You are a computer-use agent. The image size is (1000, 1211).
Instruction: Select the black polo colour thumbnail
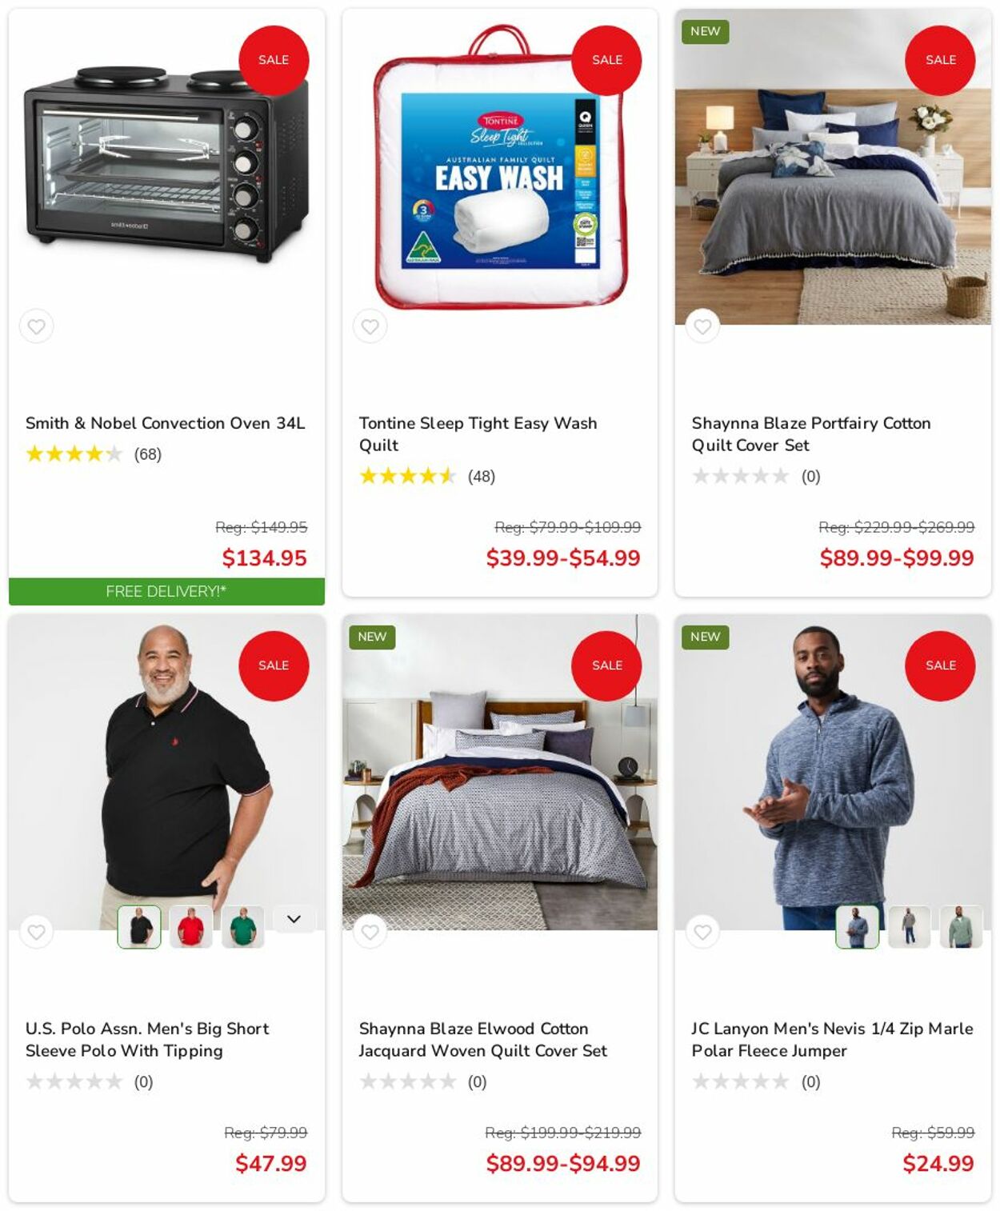point(139,927)
